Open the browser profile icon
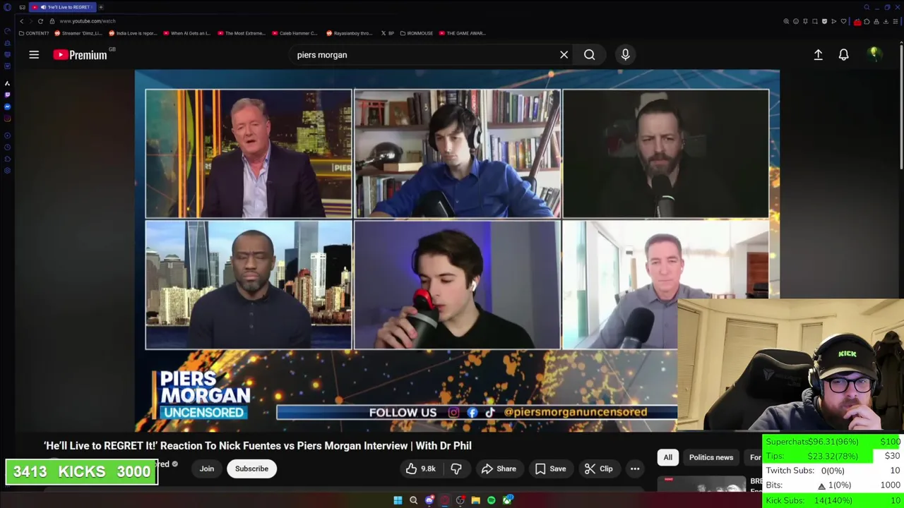 [x=876, y=21]
